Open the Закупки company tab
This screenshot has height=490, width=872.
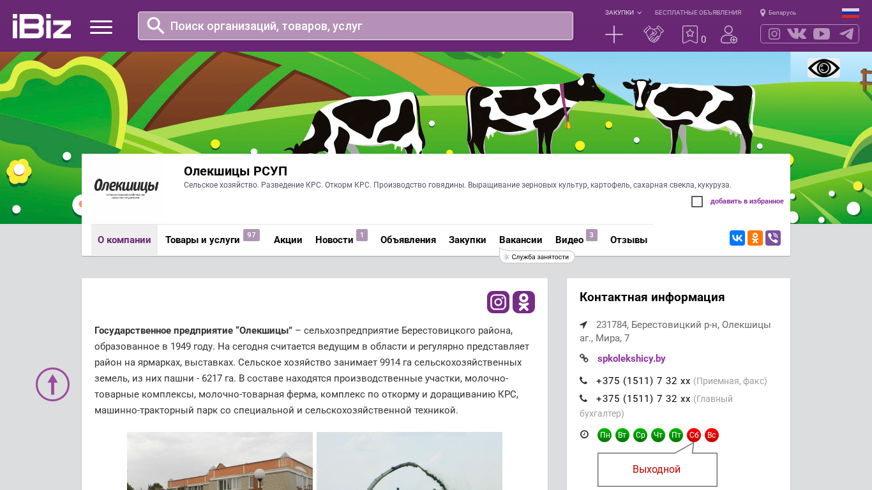point(467,240)
